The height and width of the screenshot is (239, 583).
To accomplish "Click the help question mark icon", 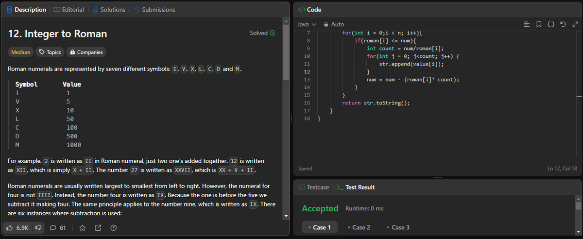I will pos(113,227).
